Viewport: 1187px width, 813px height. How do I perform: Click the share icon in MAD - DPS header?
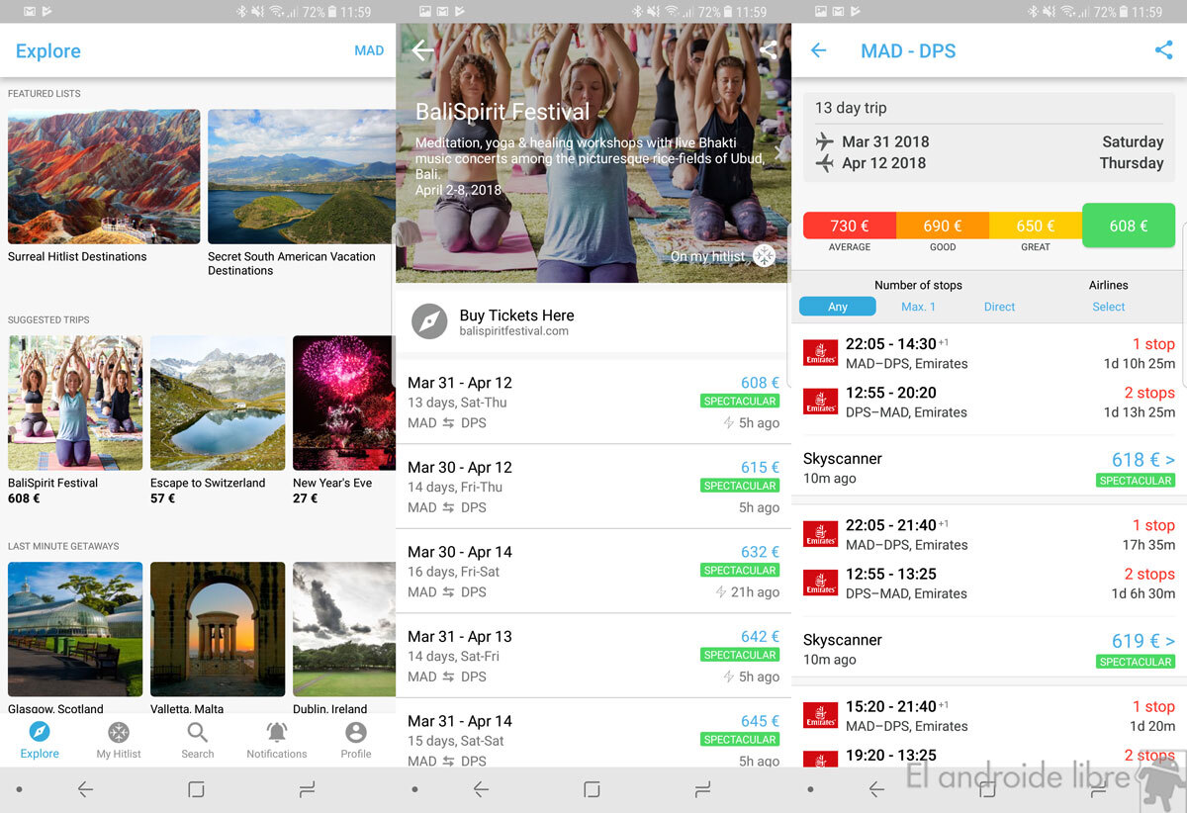1163,50
